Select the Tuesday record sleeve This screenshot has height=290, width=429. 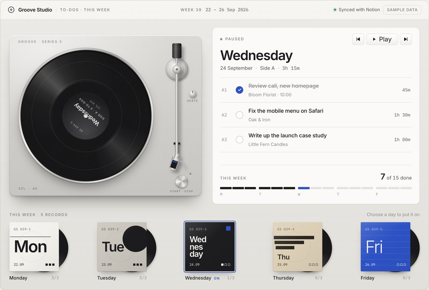click(122, 247)
